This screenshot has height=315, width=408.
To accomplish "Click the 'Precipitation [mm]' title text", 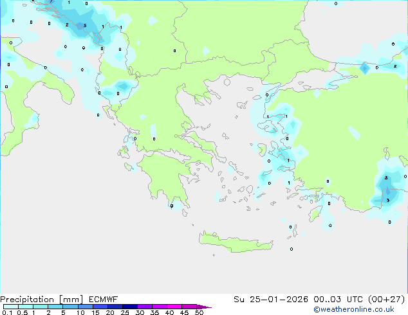I will coord(41,300).
